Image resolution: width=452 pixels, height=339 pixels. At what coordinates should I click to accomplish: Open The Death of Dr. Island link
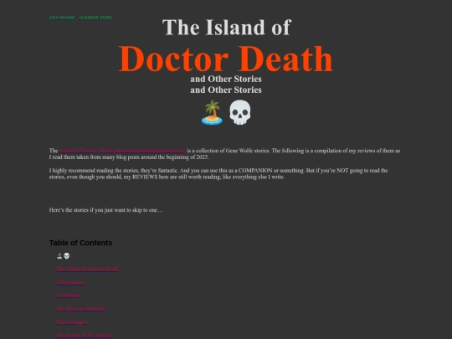pos(83,335)
